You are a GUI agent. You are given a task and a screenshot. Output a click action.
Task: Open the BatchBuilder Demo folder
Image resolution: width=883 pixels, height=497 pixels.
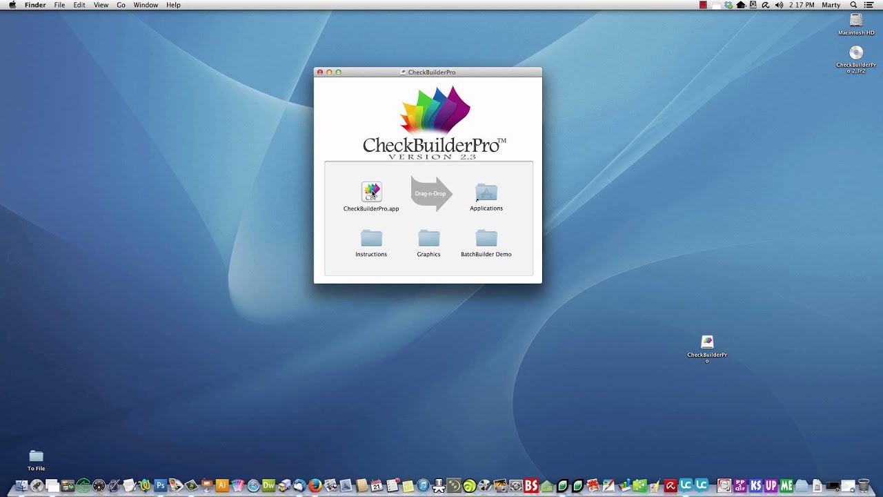pos(486,238)
